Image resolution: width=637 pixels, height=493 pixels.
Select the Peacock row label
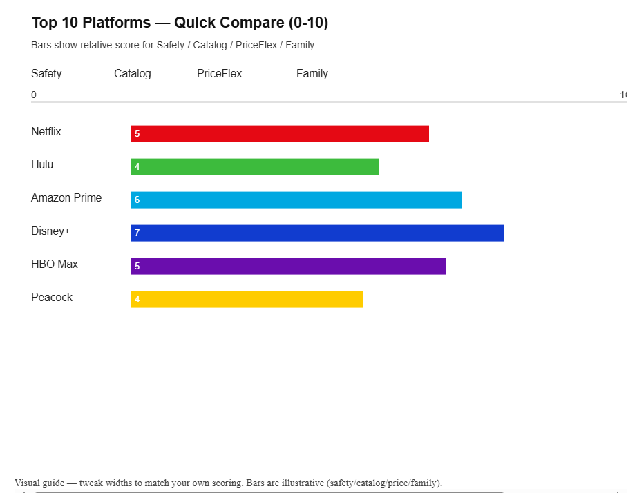coord(52,298)
